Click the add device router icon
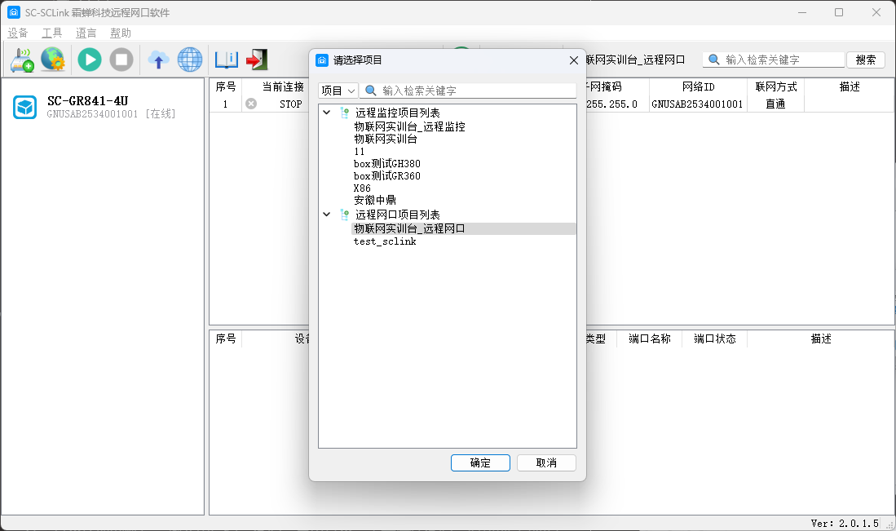The image size is (896, 531). point(21,60)
